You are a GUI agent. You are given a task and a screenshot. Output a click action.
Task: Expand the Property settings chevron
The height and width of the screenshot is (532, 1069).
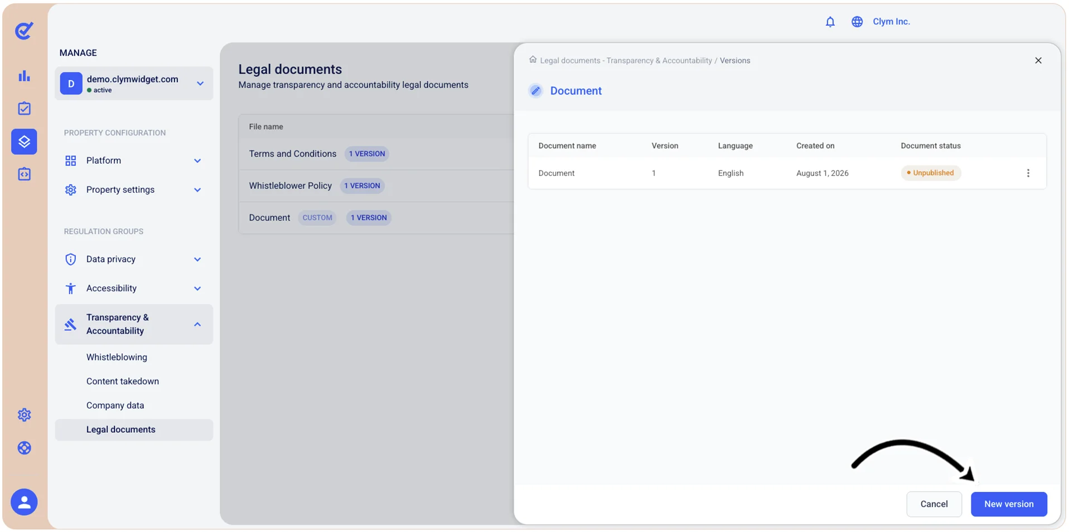tap(197, 190)
